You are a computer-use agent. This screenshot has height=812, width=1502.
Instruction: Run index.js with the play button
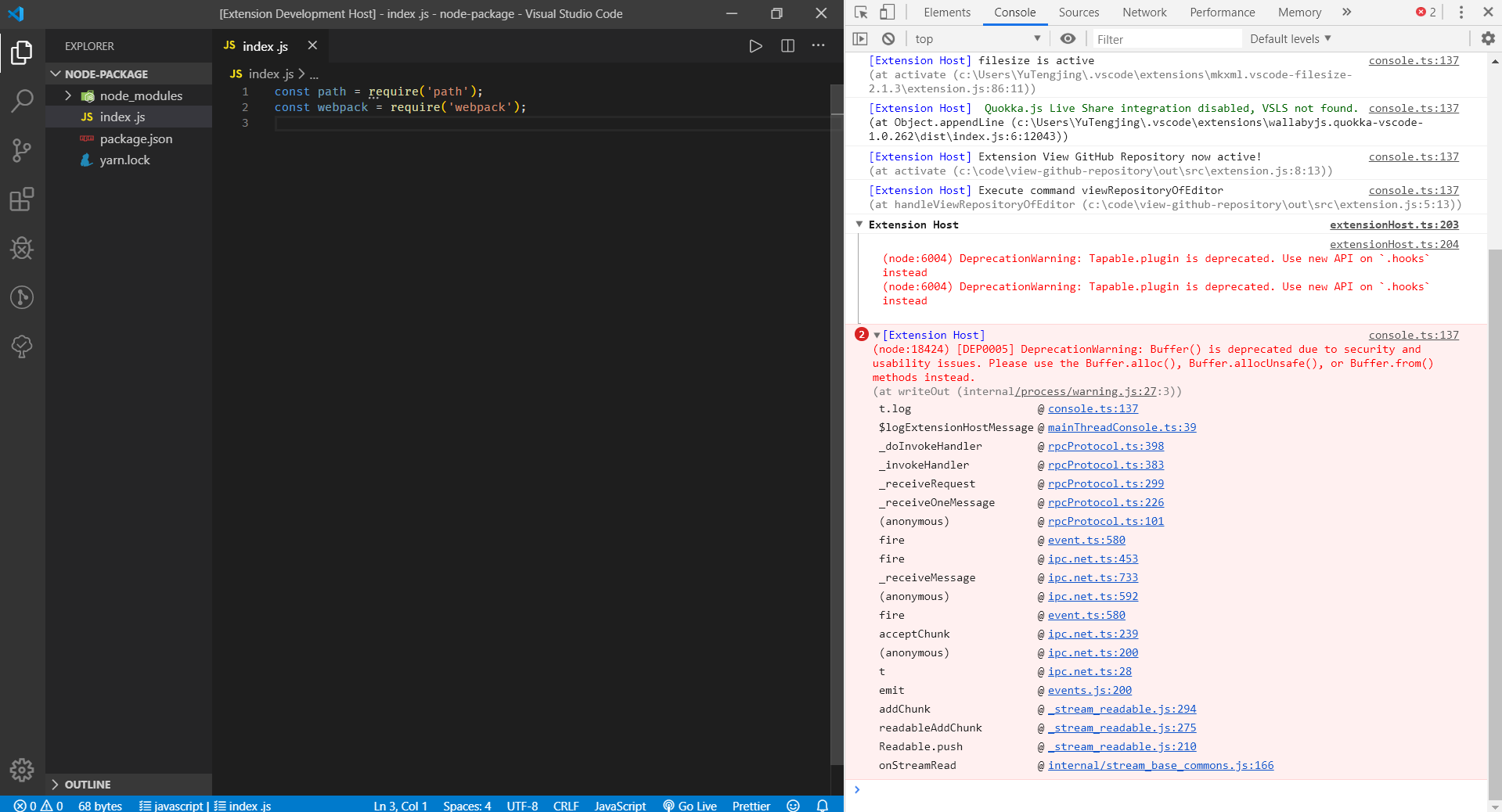point(755,46)
